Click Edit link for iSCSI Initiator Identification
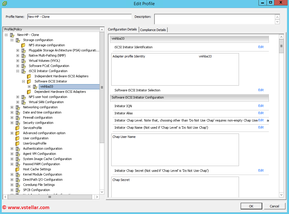 coord(261,47)
